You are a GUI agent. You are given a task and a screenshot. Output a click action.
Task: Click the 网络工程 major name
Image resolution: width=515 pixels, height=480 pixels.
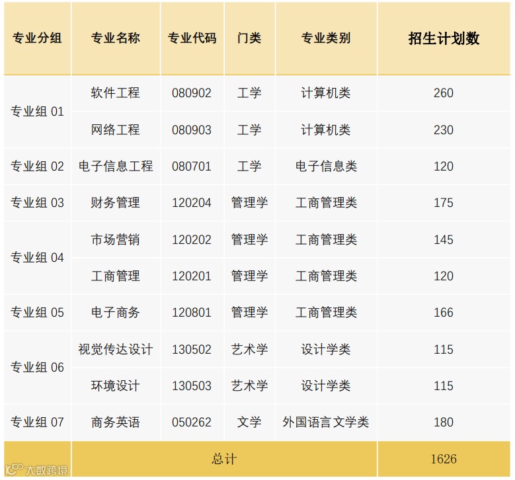pyautogui.click(x=116, y=130)
